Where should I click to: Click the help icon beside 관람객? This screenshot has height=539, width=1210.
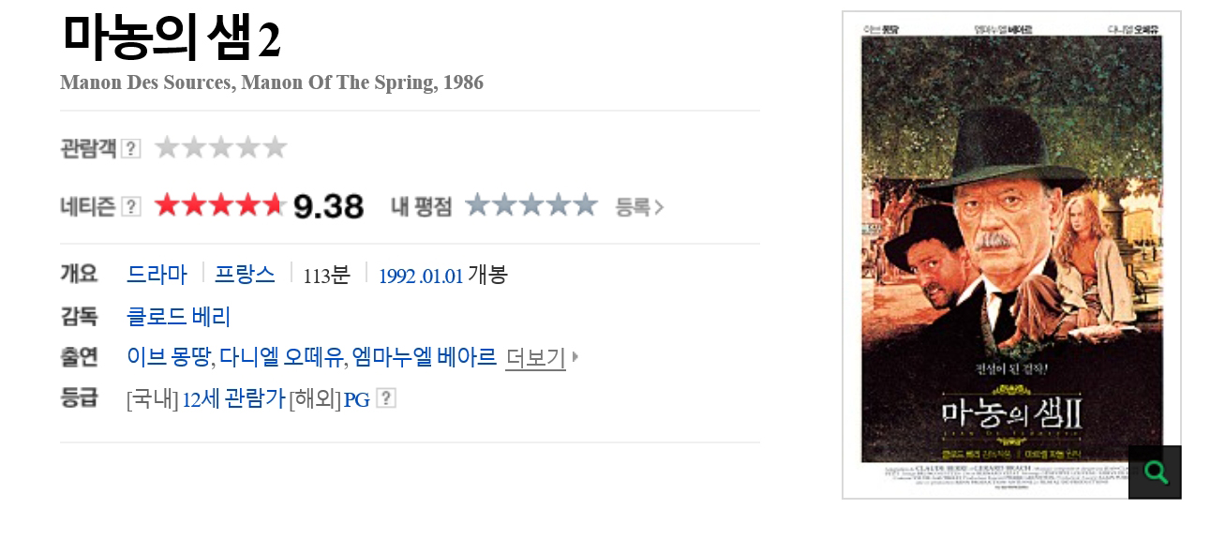point(131,148)
